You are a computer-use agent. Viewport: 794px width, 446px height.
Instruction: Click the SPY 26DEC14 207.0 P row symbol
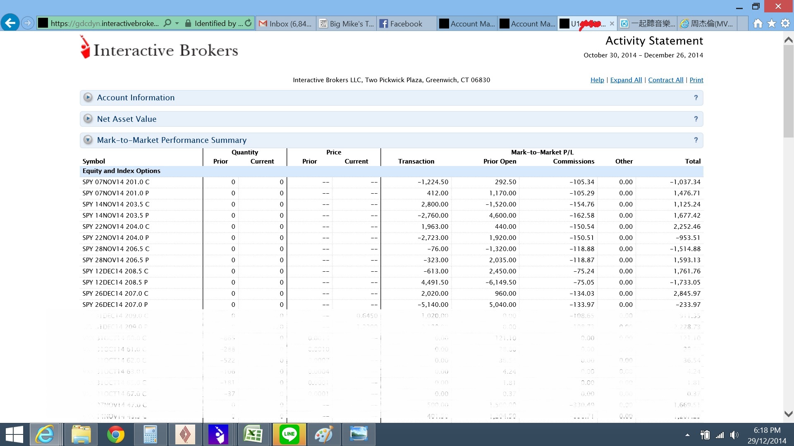coord(115,305)
